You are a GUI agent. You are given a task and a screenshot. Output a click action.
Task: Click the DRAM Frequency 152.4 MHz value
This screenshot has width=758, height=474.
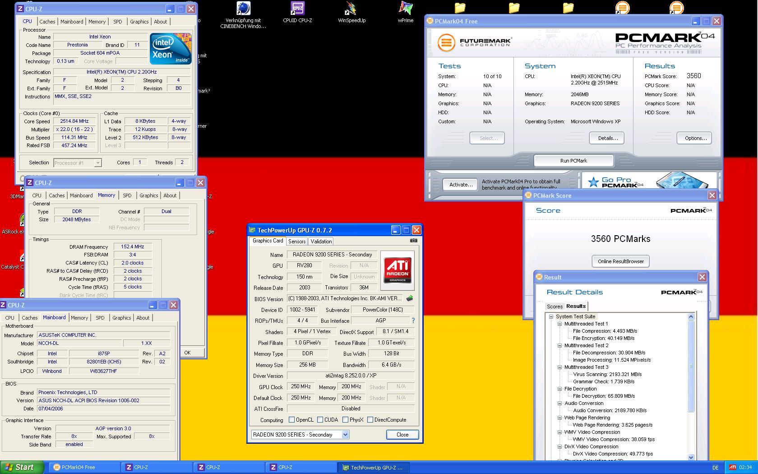(x=133, y=246)
